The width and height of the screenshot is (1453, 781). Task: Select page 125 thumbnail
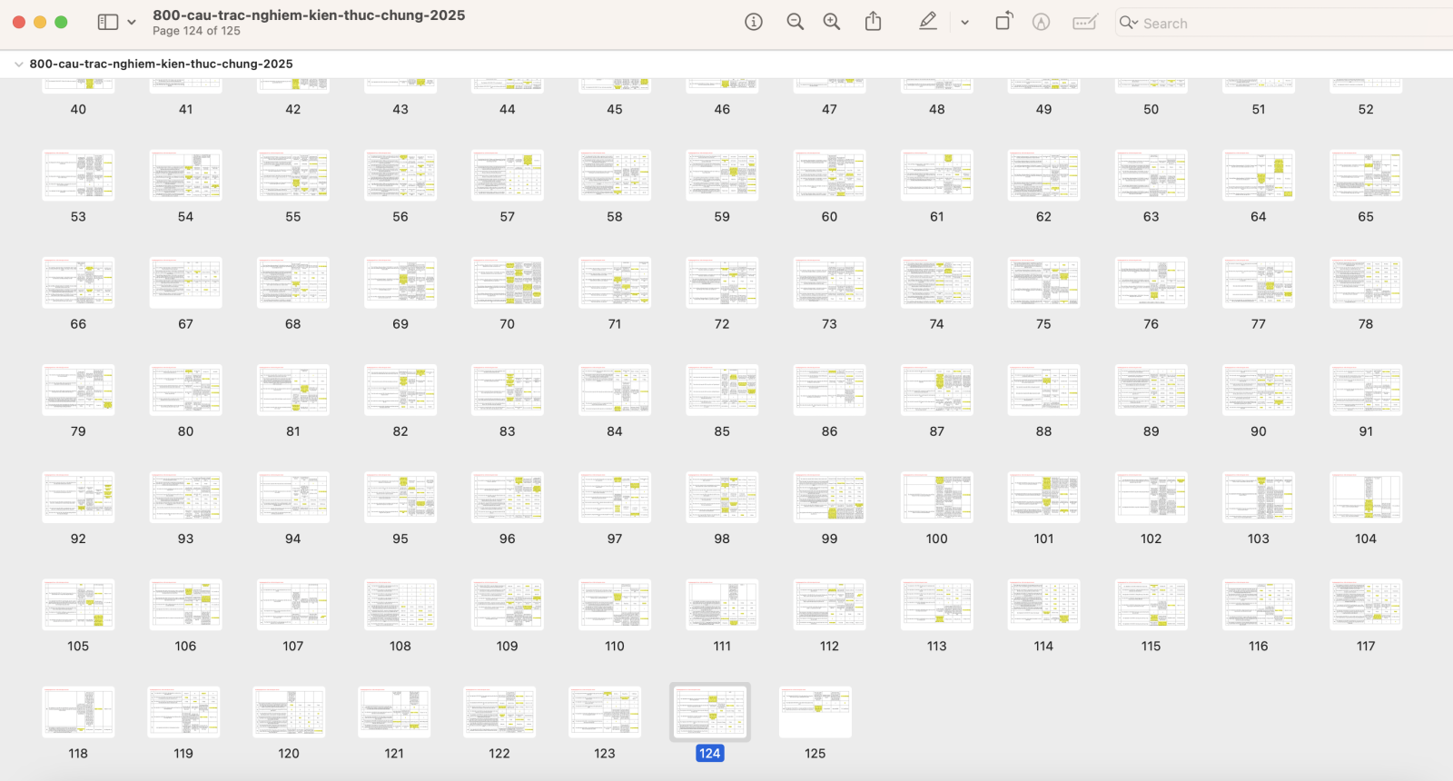(815, 712)
